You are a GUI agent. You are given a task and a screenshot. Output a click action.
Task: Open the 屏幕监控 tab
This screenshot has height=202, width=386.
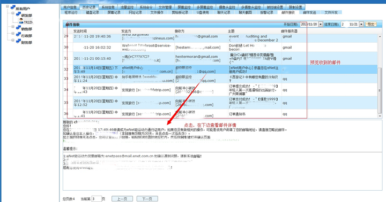pyautogui.click(x=184, y=7)
